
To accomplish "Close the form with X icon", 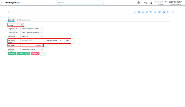I will tap(173, 12).
